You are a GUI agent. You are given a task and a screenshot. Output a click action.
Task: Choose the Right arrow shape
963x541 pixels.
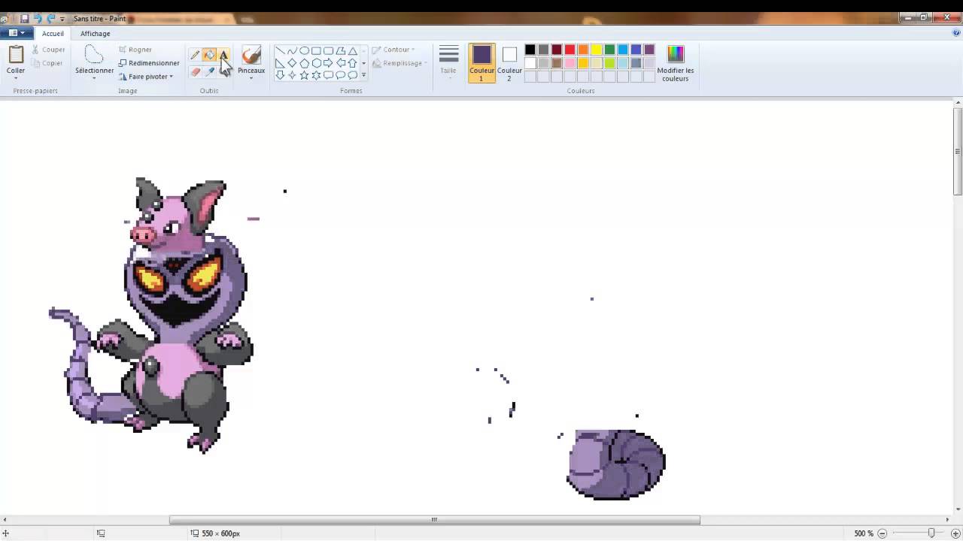[x=328, y=63]
